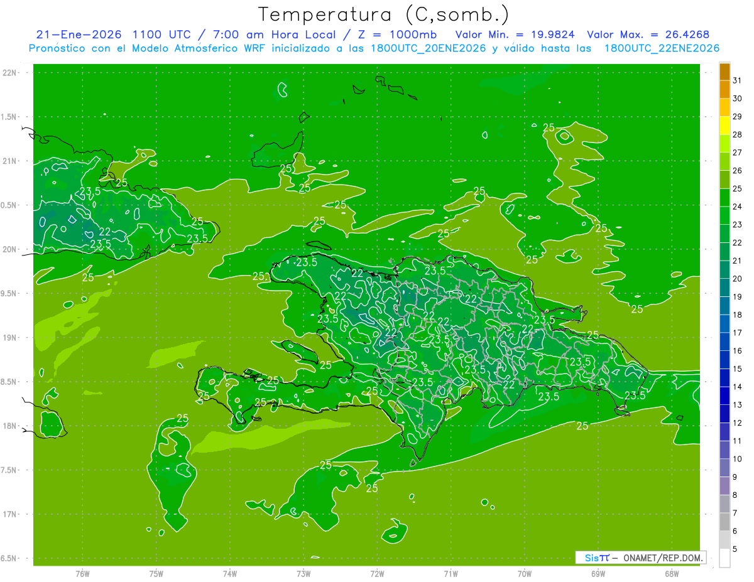The height and width of the screenshot is (582, 754).
Task: Click the legend scale value '28'
Action: tap(737, 134)
